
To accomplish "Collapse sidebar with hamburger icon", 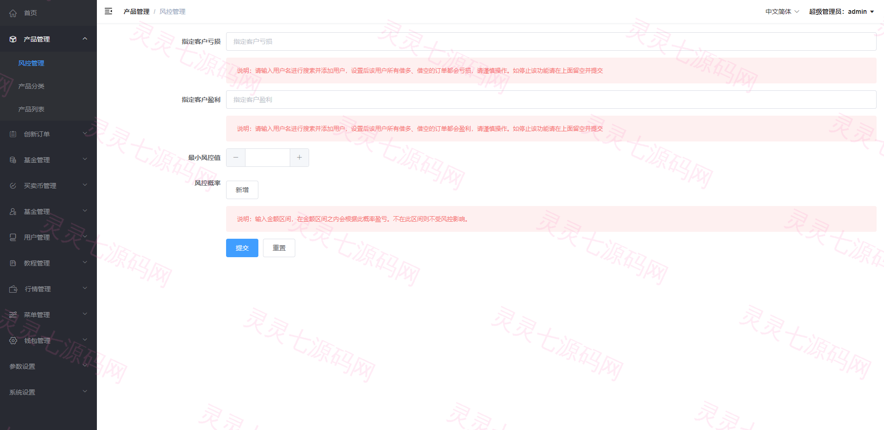I will click(108, 11).
